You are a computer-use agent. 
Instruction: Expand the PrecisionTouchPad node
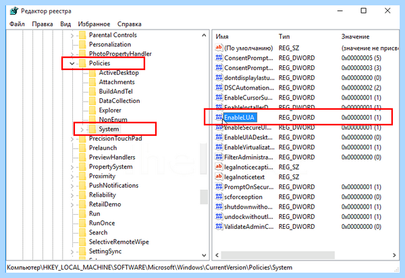point(72,139)
